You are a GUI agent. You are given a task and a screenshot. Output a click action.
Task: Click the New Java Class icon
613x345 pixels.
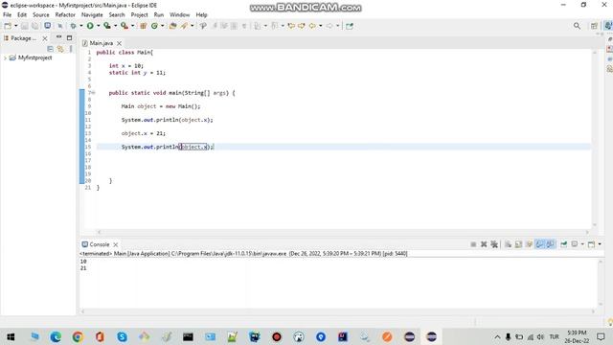[x=154, y=26]
